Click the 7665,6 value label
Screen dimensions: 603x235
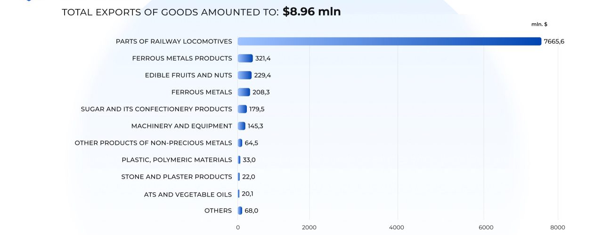[x=554, y=41]
